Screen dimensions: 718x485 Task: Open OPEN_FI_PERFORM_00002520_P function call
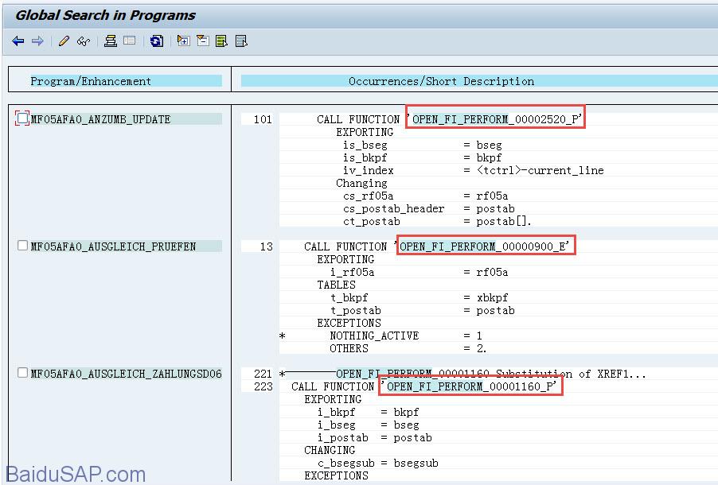(x=495, y=119)
